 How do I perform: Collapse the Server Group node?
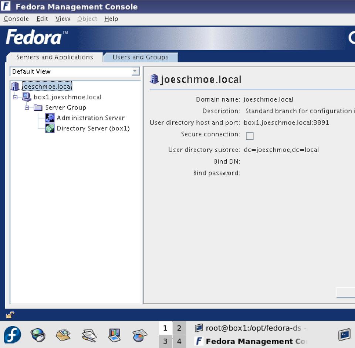coord(27,108)
